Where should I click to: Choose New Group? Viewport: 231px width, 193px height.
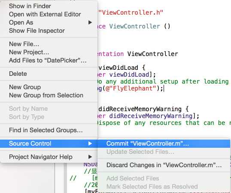coord(25,87)
